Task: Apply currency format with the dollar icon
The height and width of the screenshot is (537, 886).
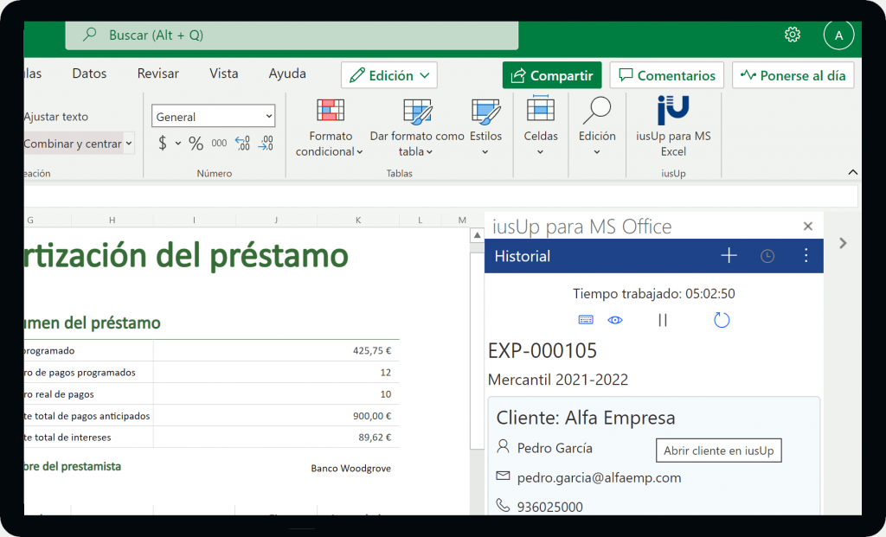Action: pos(163,144)
